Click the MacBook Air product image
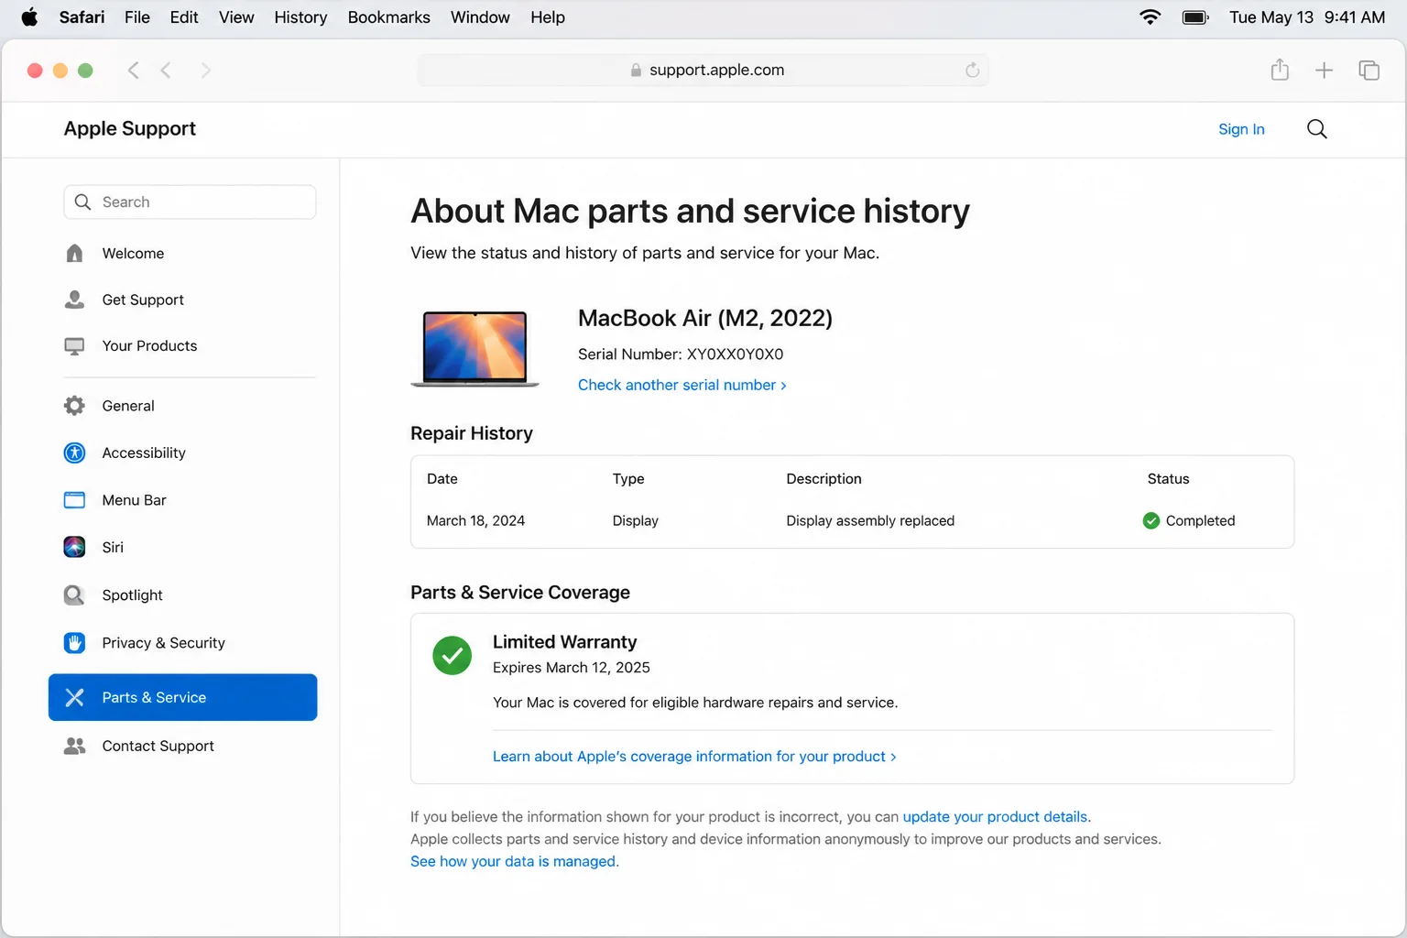 click(474, 349)
